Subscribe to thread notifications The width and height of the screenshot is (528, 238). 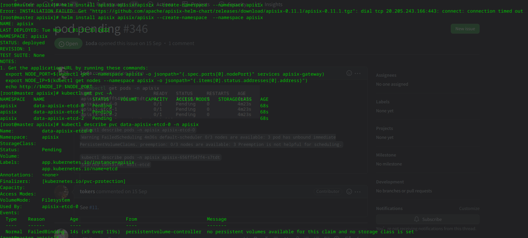(428, 219)
